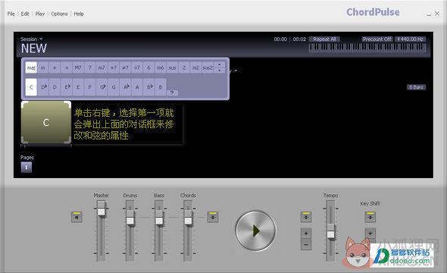The width and height of the screenshot is (447, 273).
Task: Click the 440.00 Hz tuning button
Action: click(x=411, y=39)
